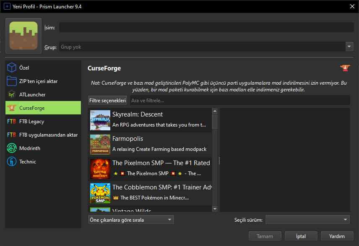
Task: Click the Grup yok combo field
Action: tap(202, 47)
